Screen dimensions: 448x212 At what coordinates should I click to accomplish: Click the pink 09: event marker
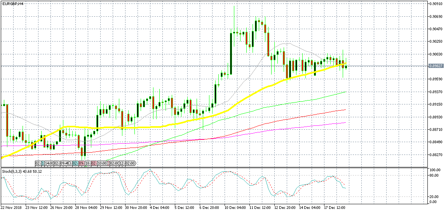coord(82,163)
